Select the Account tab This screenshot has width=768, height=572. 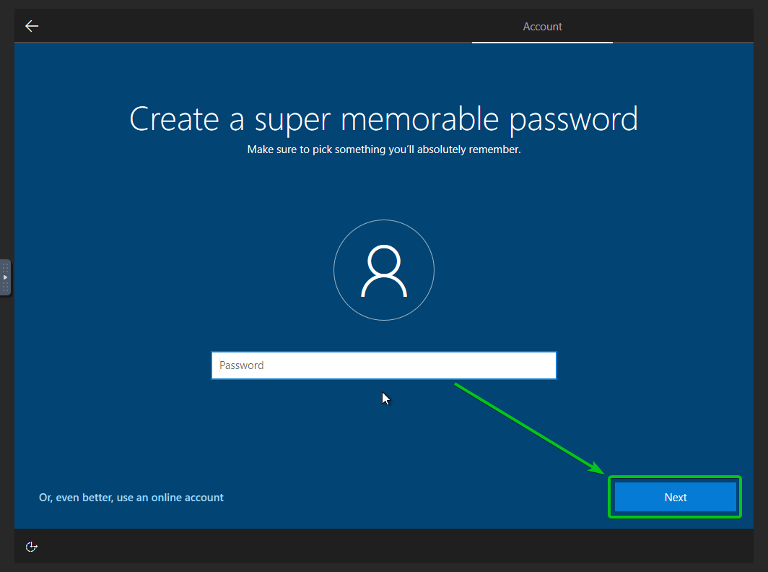point(542,27)
